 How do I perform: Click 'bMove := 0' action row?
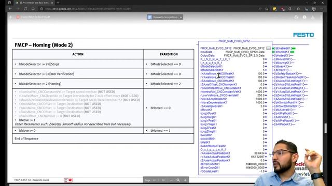click(78, 131)
